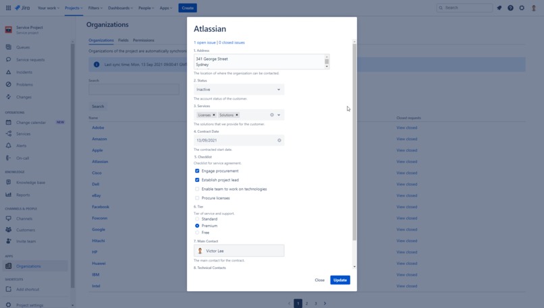Open the app switcher grid icon

tap(8, 7)
